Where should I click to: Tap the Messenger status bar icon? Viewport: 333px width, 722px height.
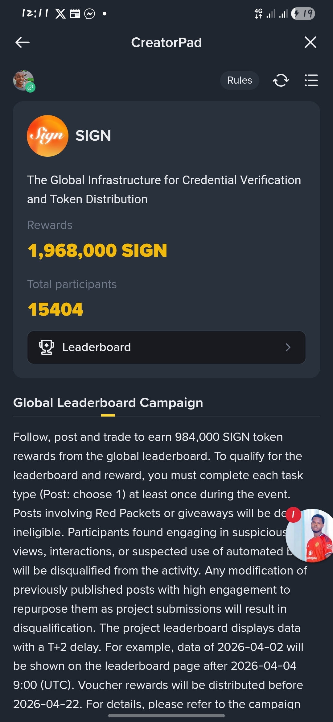[89, 14]
